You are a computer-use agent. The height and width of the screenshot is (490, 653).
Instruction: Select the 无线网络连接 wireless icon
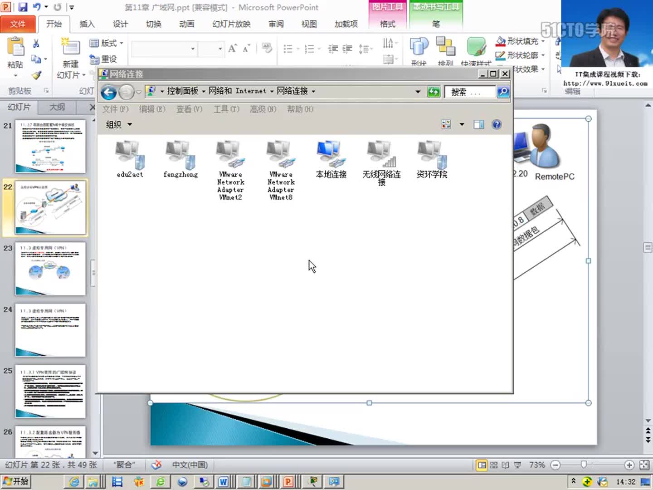[x=381, y=162]
